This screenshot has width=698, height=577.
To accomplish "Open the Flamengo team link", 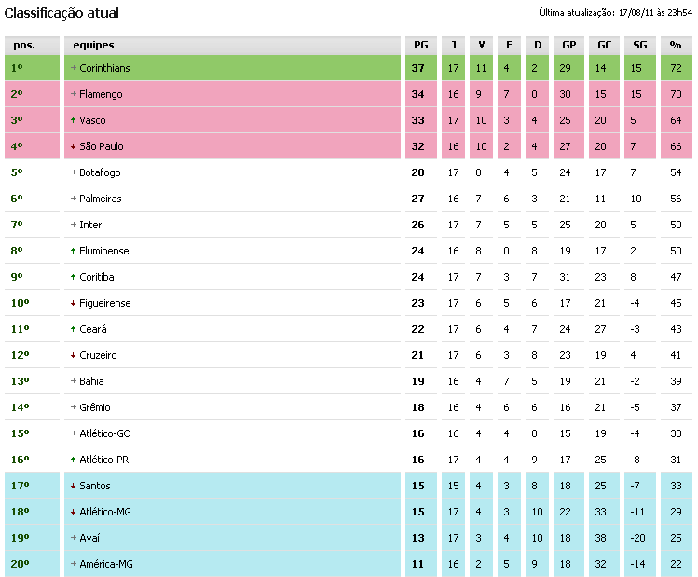I will tap(101, 94).
